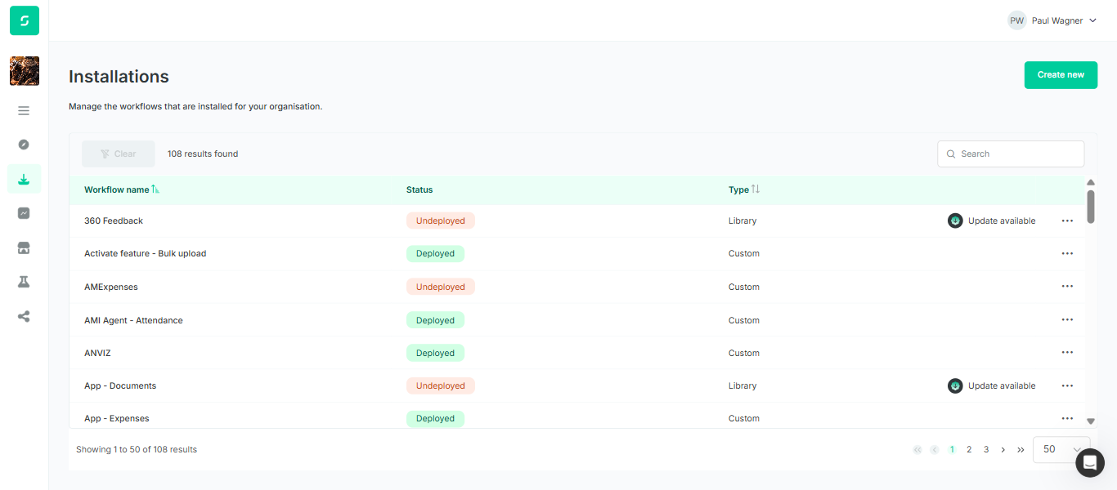Open the organisation avatar thumbnail in sidebar
The width and height of the screenshot is (1117, 490).
point(25,71)
